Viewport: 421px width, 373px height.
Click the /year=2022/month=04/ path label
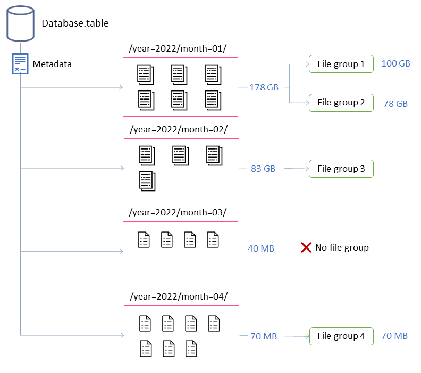point(178,296)
